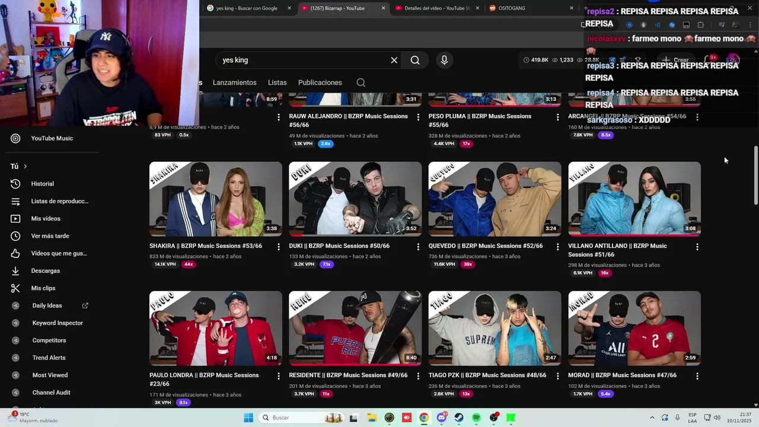Clear the 'yes king' search text
Image resolution: width=759 pixels, height=427 pixels.
[x=394, y=60]
